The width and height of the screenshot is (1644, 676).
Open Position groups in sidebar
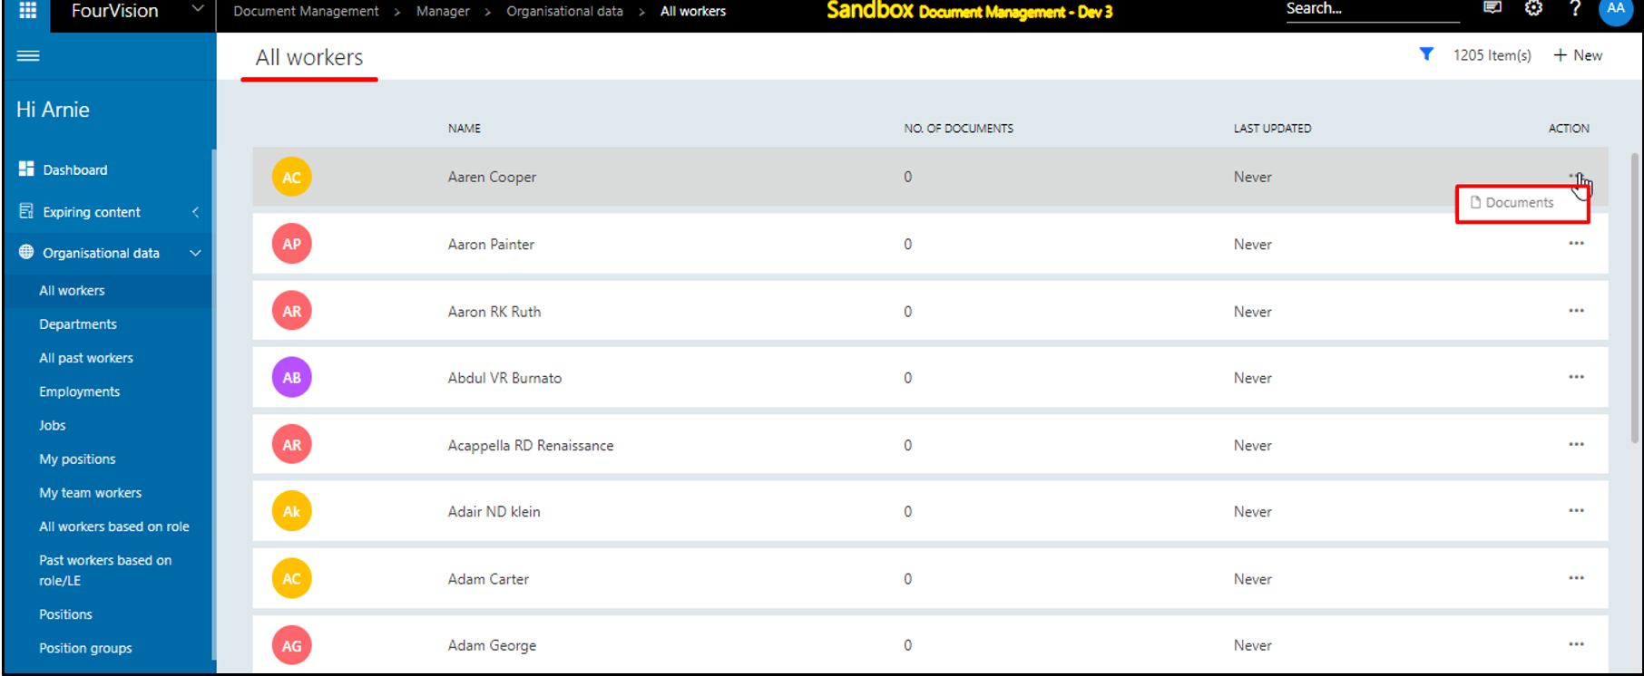(85, 648)
